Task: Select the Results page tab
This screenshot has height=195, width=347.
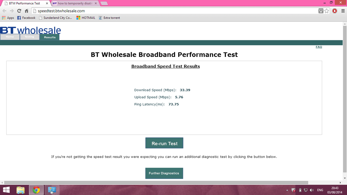Action: click(50, 37)
